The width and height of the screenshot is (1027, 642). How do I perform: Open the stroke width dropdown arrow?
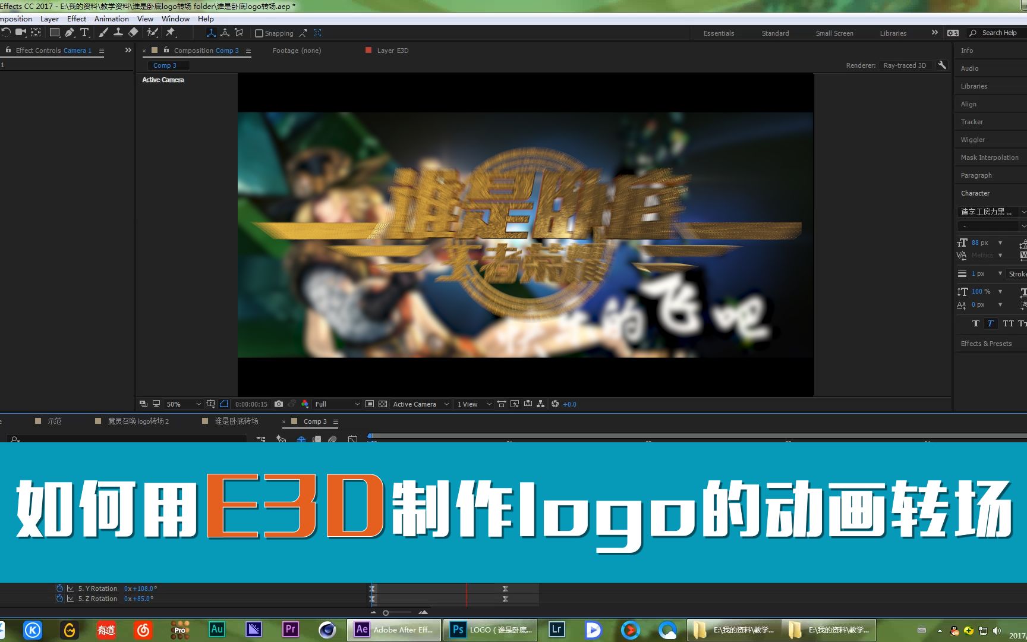click(x=1000, y=273)
